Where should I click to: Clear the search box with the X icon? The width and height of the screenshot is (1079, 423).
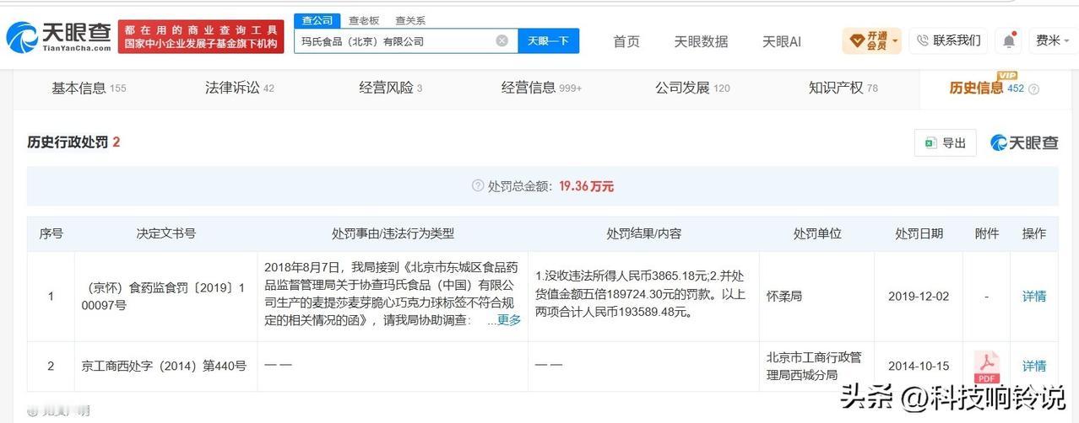click(502, 40)
